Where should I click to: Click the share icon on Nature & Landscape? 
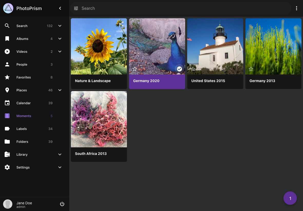[121, 24]
